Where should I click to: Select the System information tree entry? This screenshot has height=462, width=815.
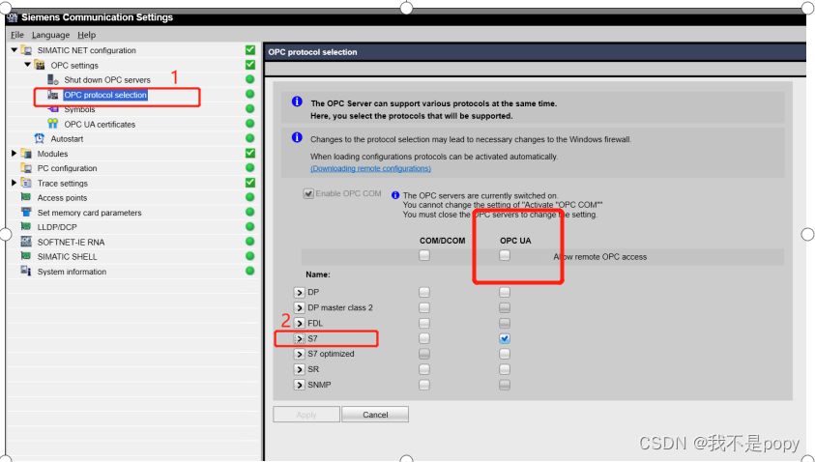(x=72, y=272)
